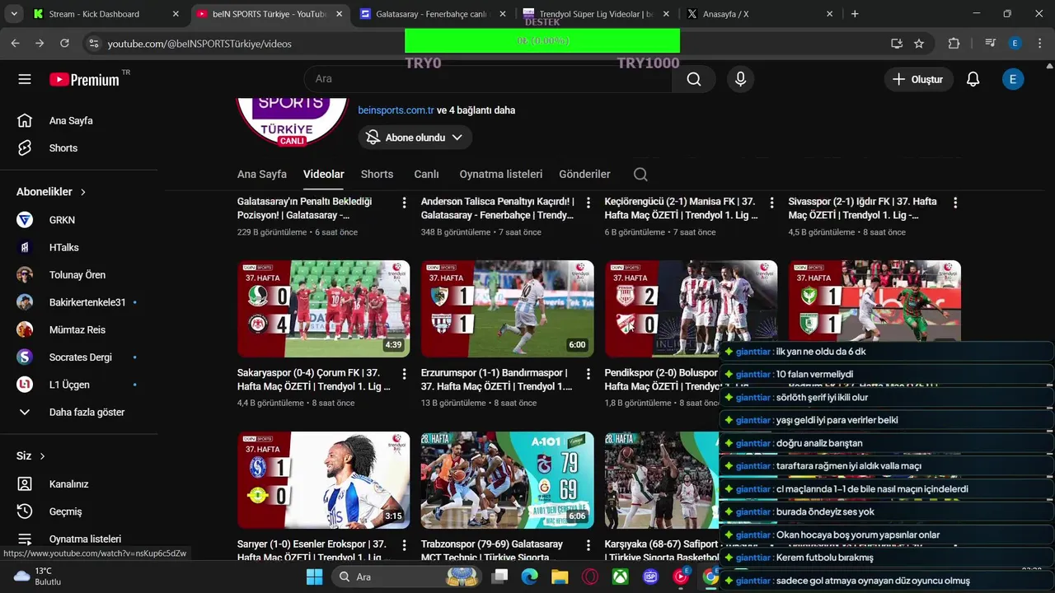
Task: Open the YouTube account avatar E
Action: 1013,79
